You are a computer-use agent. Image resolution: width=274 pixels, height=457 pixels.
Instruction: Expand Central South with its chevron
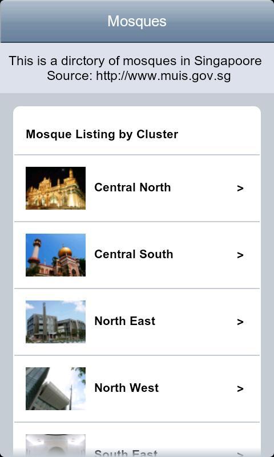tap(240, 255)
